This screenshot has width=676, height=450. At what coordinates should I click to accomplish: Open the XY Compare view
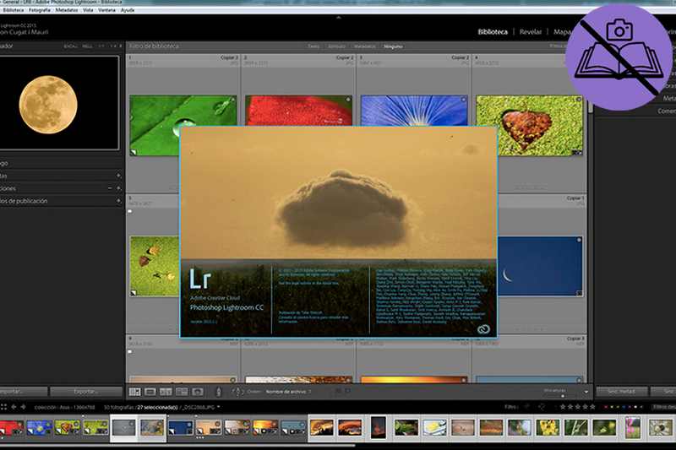click(166, 392)
